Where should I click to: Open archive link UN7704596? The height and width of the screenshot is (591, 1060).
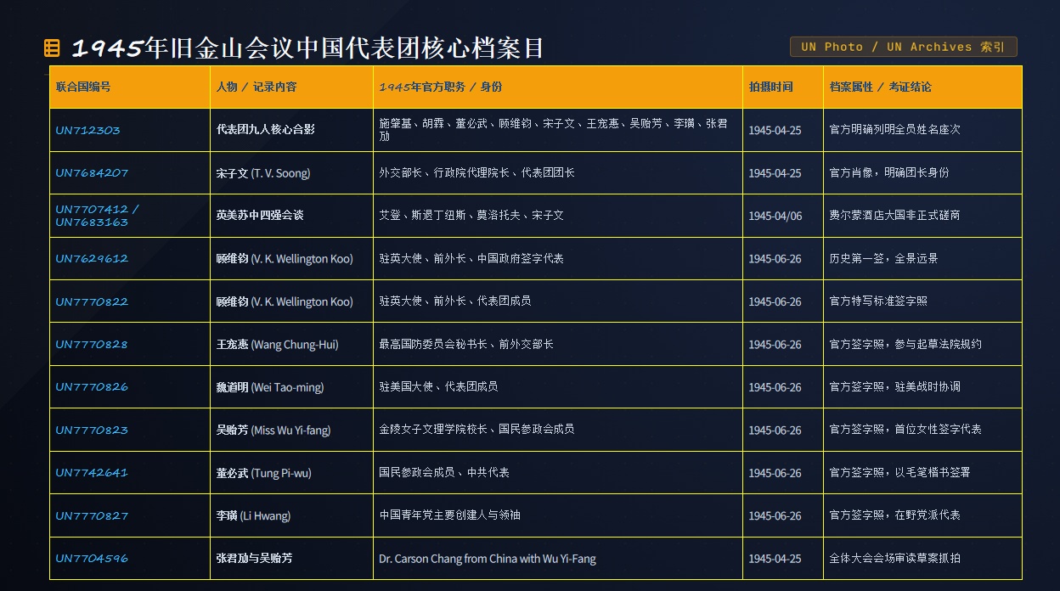click(92, 558)
